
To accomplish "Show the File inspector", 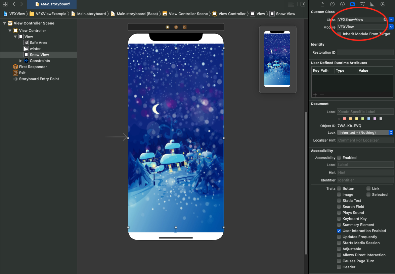I will click(322, 4).
